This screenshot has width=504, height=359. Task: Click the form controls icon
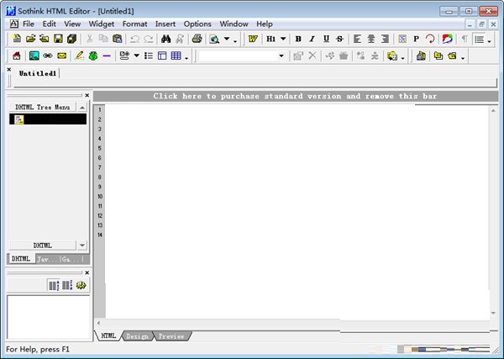point(124,56)
